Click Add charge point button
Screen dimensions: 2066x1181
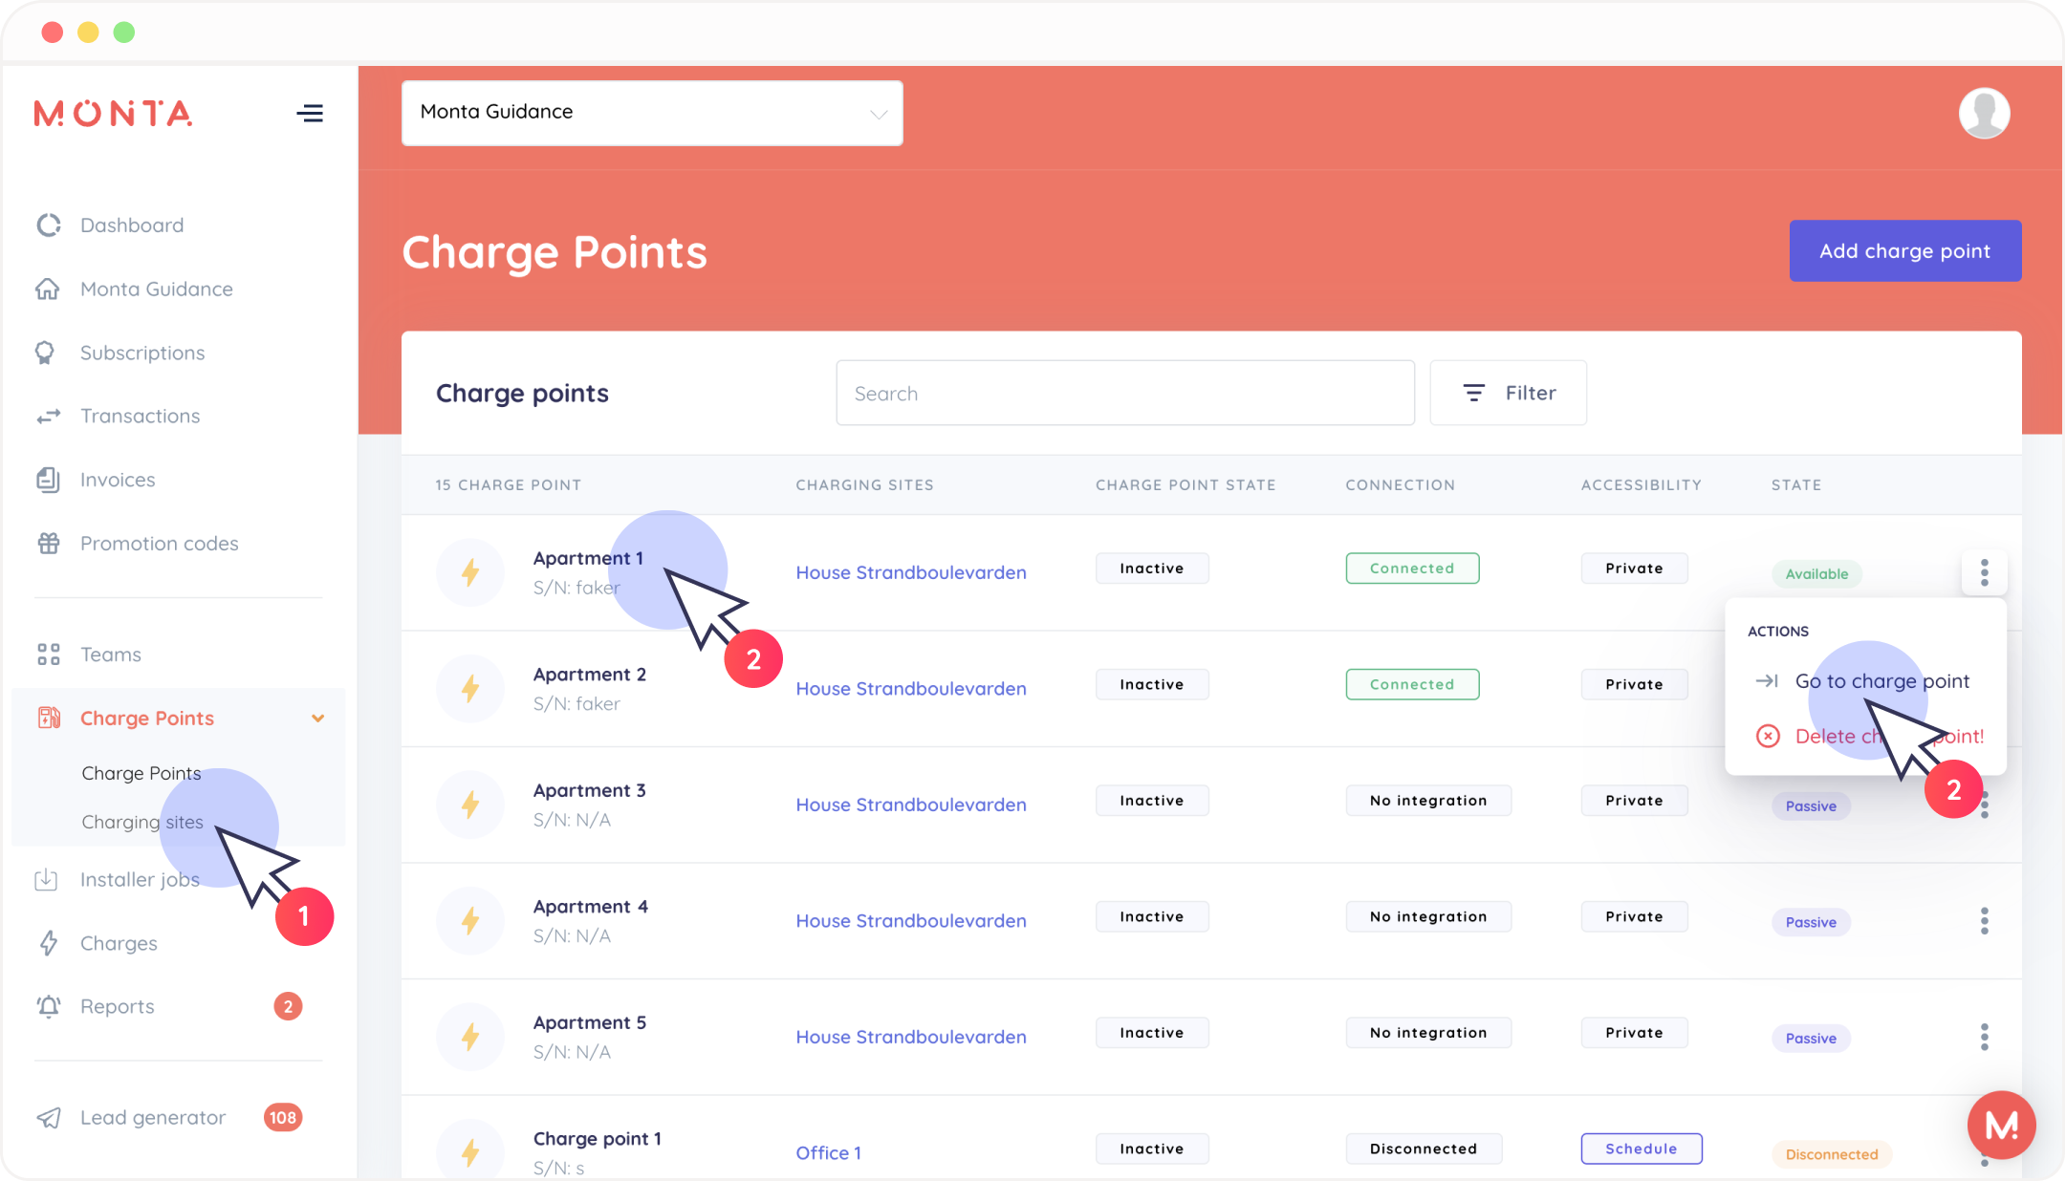[x=1905, y=251]
